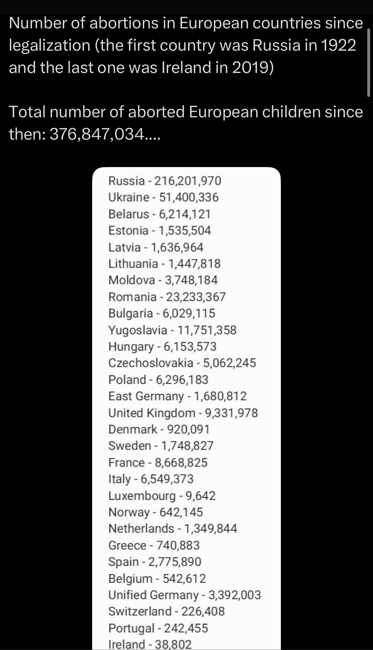Click the United Kingdom - 9,331,978 row
Screen dimensions: 373x650
tap(183, 413)
